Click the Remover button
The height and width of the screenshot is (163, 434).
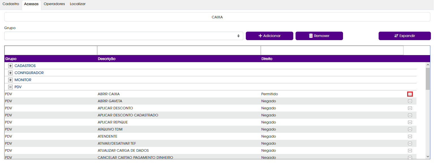(x=319, y=36)
